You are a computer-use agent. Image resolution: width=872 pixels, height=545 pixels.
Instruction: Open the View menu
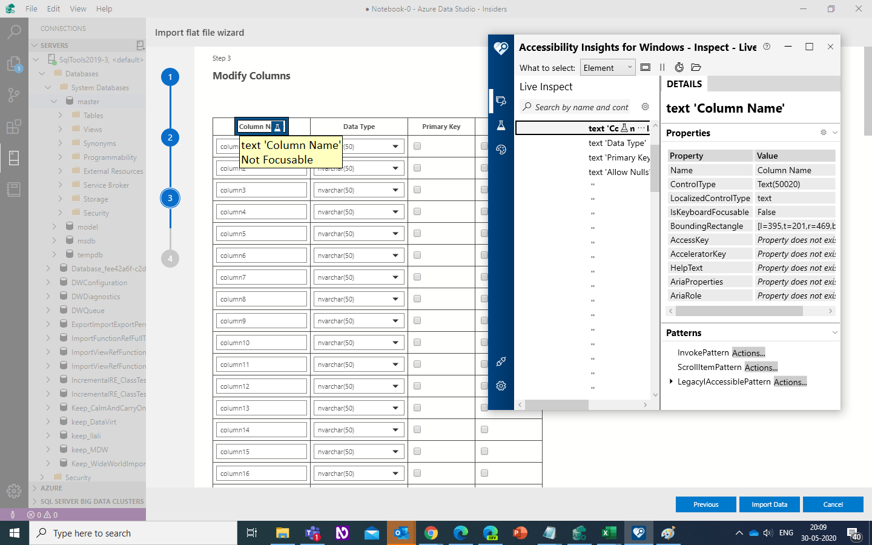click(79, 8)
